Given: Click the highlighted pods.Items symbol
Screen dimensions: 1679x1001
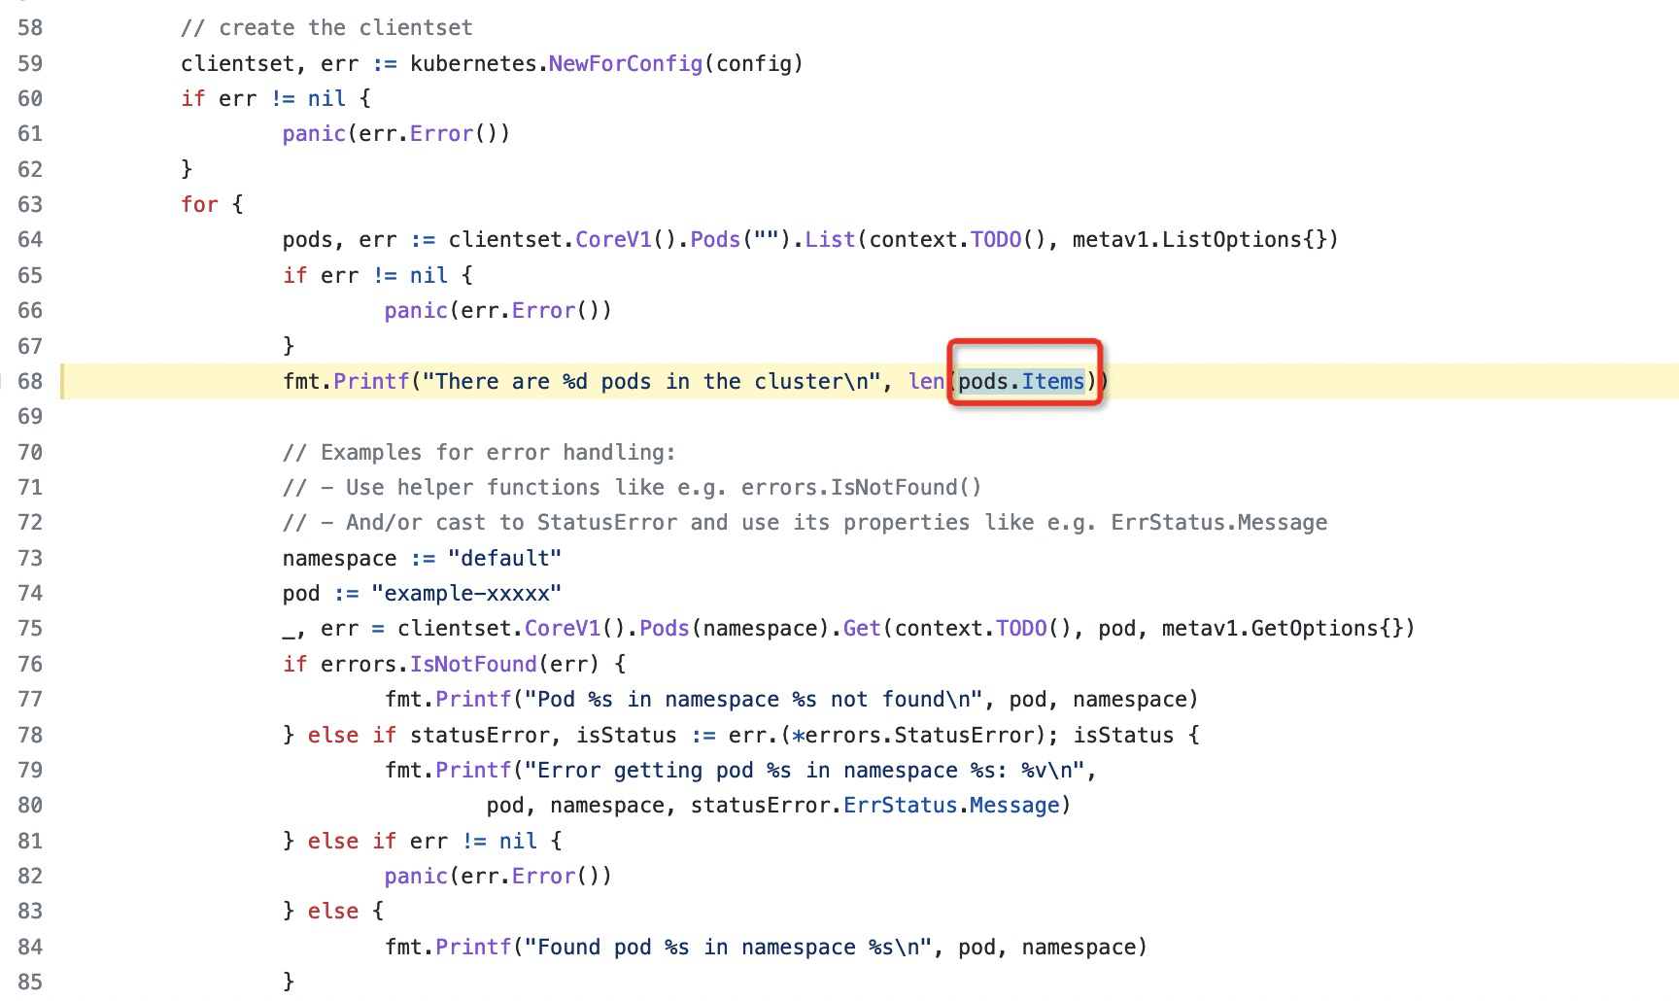Looking at the screenshot, I should 1021,381.
